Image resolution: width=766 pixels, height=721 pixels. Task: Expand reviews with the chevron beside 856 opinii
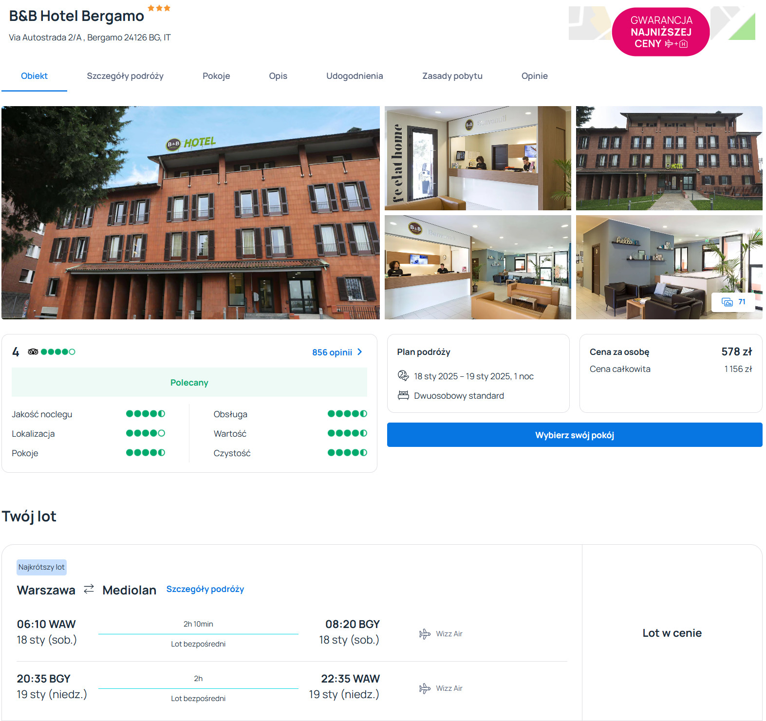click(360, 352)
